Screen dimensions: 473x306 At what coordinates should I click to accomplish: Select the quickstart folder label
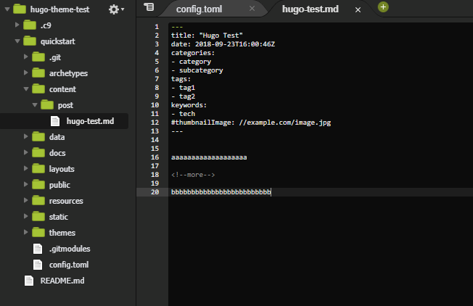click(x=57, y=41)
